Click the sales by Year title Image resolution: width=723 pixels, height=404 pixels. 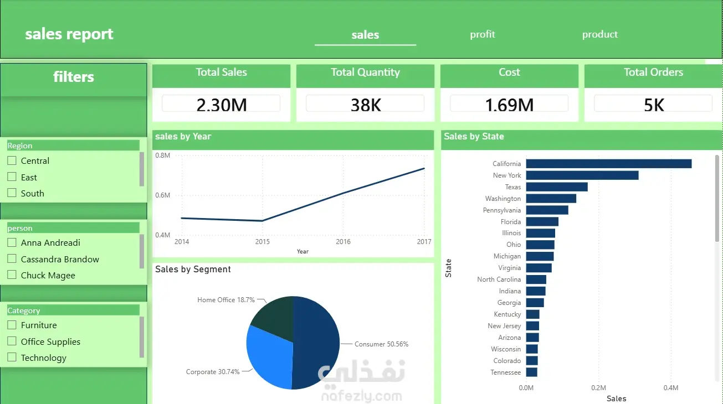(183, 136)
